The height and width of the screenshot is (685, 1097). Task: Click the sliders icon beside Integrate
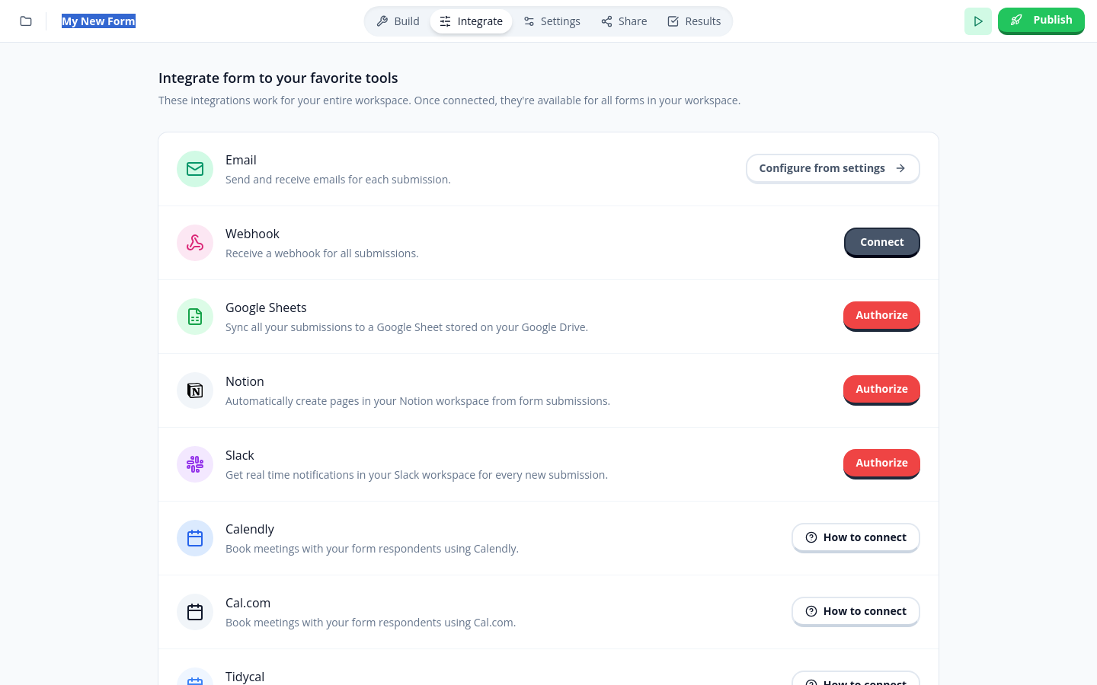445,21
